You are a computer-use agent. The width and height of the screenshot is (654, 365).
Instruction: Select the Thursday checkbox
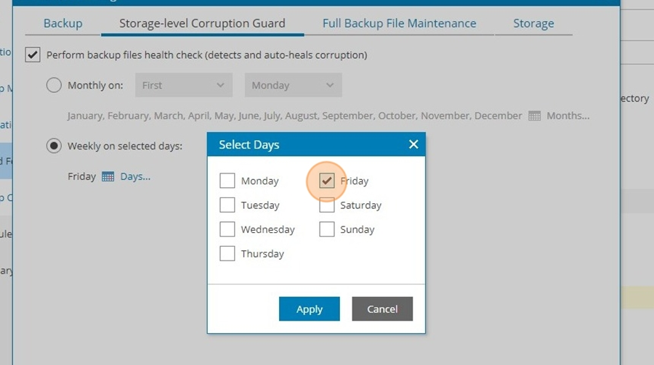tap(227, 253)
